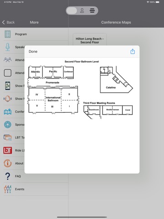Click the Catalina room on the map
This screenshot has height=219, width=164.
111,88
